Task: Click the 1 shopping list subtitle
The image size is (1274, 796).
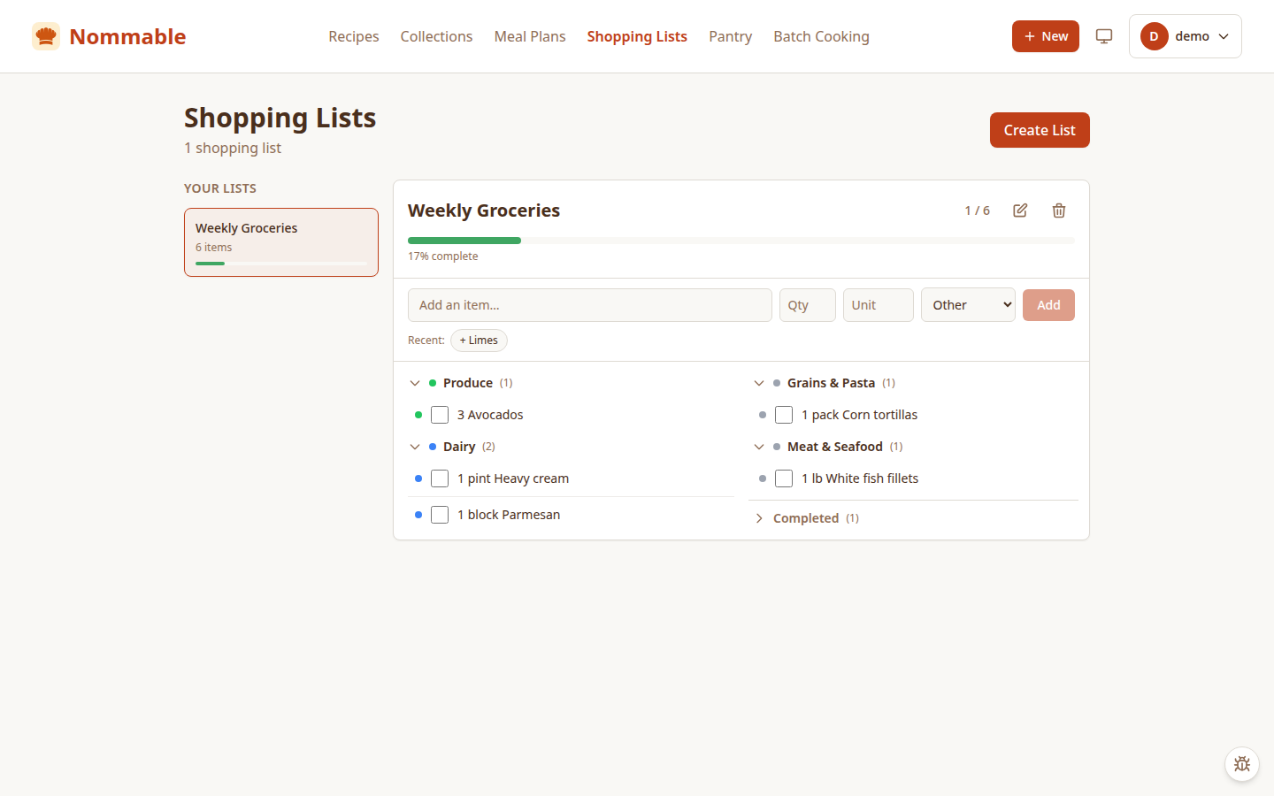Action: point(233,148)
